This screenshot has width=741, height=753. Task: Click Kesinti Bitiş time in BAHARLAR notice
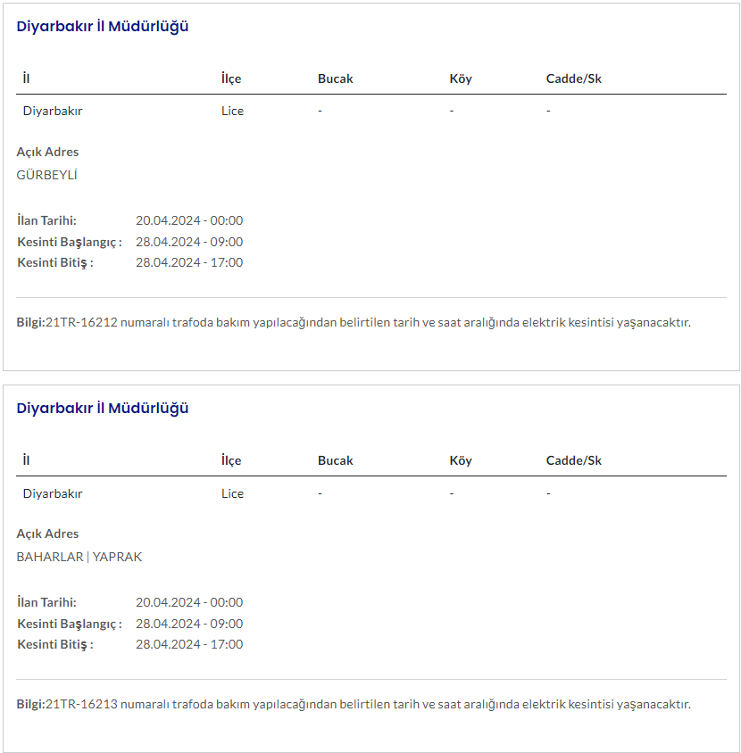(189, 644)
